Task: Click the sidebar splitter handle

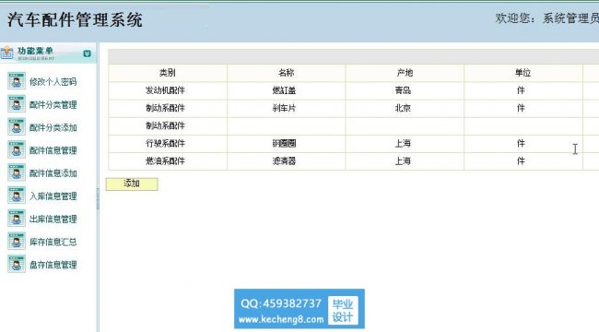Action: click(98, 199)
